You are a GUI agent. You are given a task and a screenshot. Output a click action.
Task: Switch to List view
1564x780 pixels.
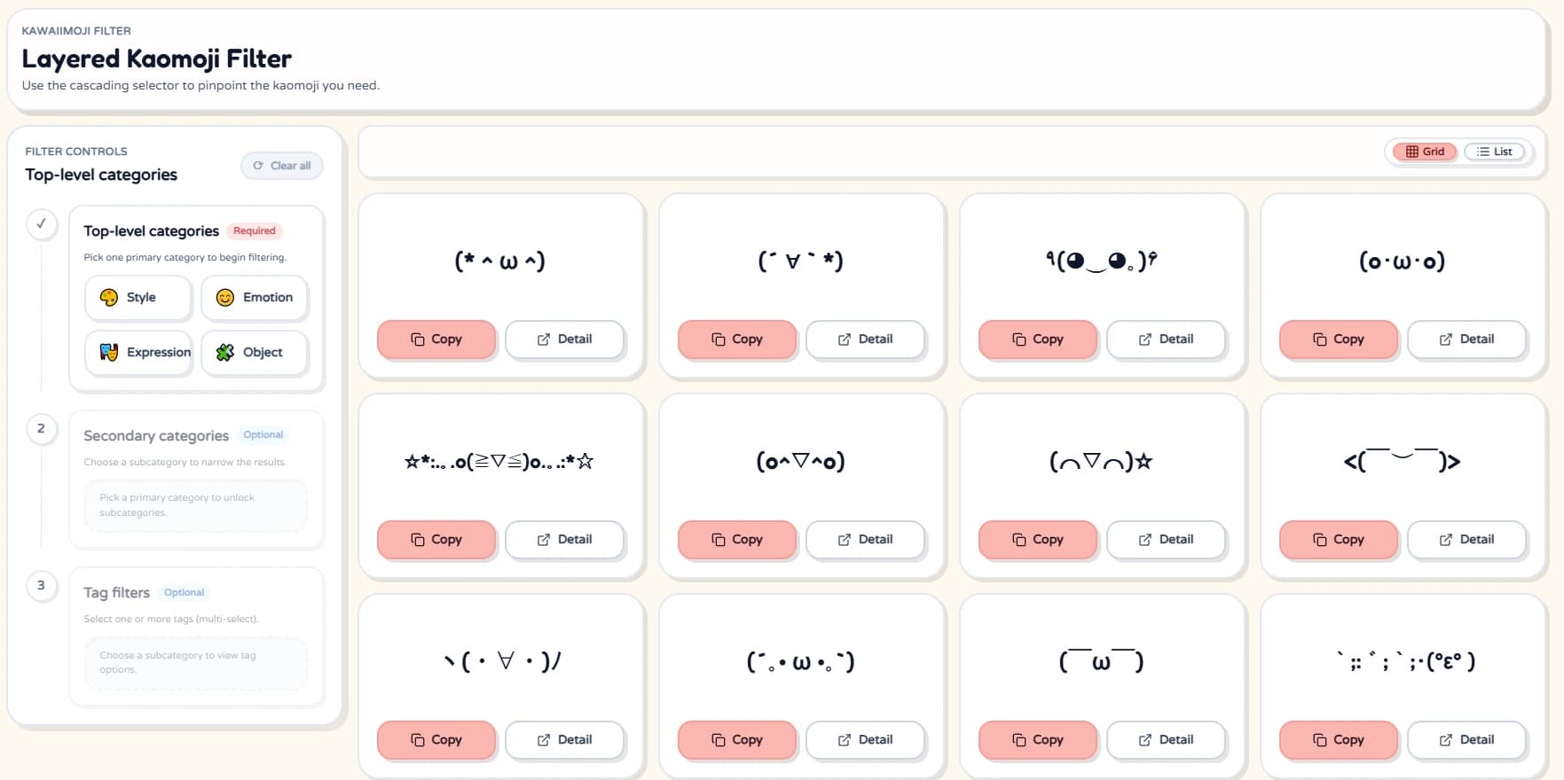point(1494,152)
